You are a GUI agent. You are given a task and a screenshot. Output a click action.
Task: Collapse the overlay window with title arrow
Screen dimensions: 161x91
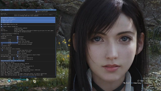(x=1, y=10)
